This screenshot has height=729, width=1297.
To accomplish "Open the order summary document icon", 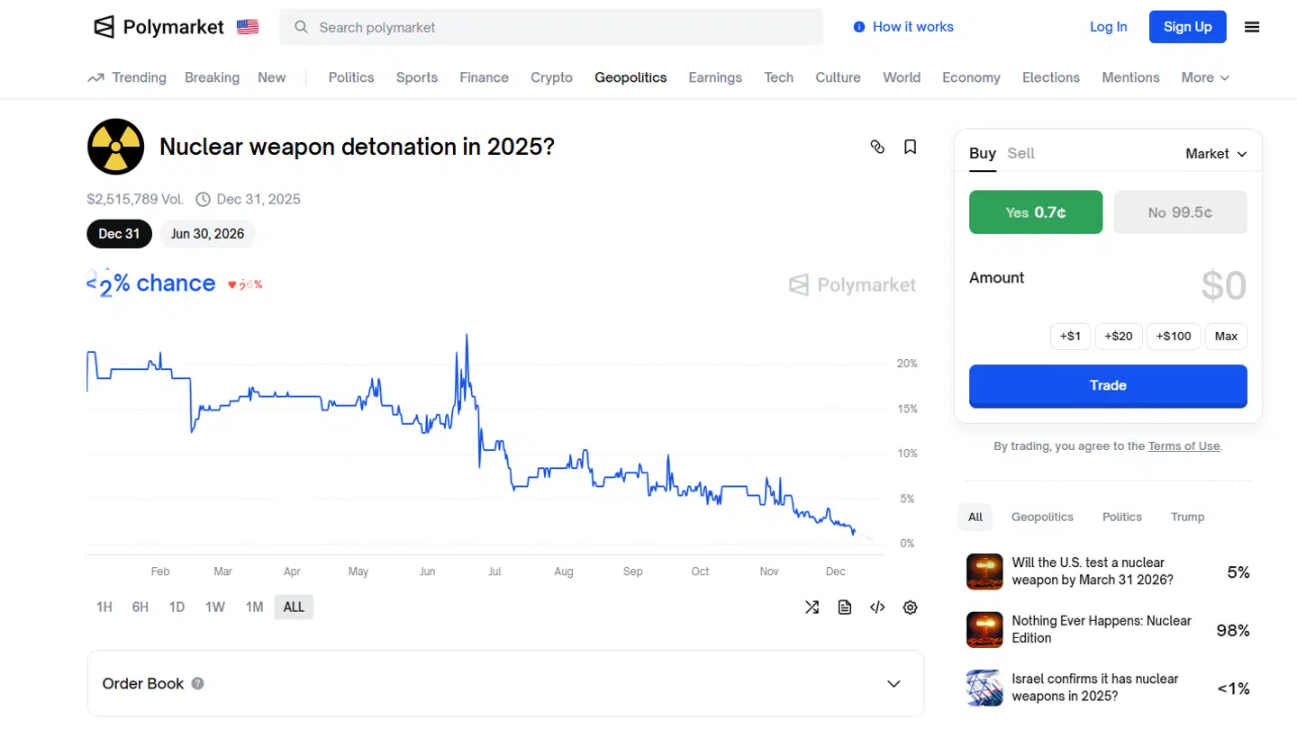I will (844, 607).
